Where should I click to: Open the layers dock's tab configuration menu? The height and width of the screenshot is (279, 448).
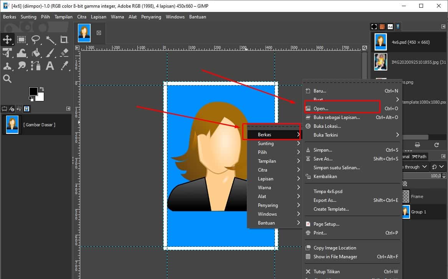[x=443, y=156]
